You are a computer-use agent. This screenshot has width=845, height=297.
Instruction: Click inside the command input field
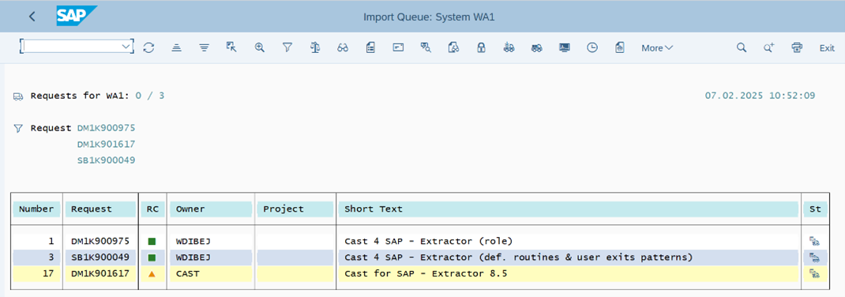72,47
